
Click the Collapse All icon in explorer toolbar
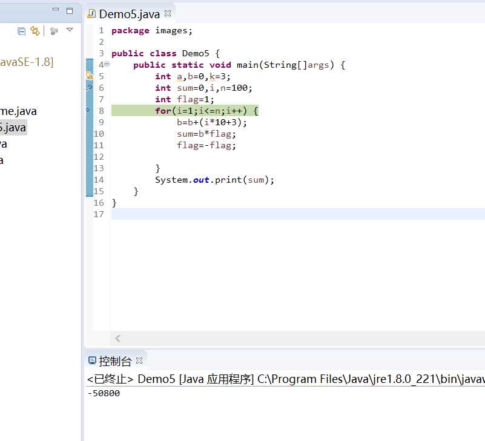coord(22,31)
